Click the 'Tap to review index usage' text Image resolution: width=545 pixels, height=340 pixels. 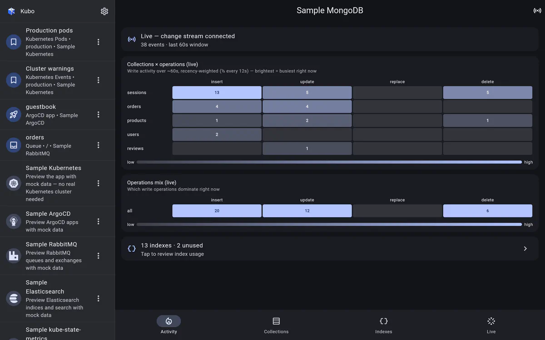click(172, 254)
